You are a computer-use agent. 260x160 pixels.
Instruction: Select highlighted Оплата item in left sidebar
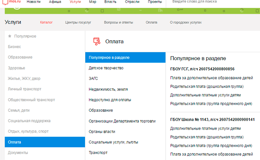pos(45,142)
